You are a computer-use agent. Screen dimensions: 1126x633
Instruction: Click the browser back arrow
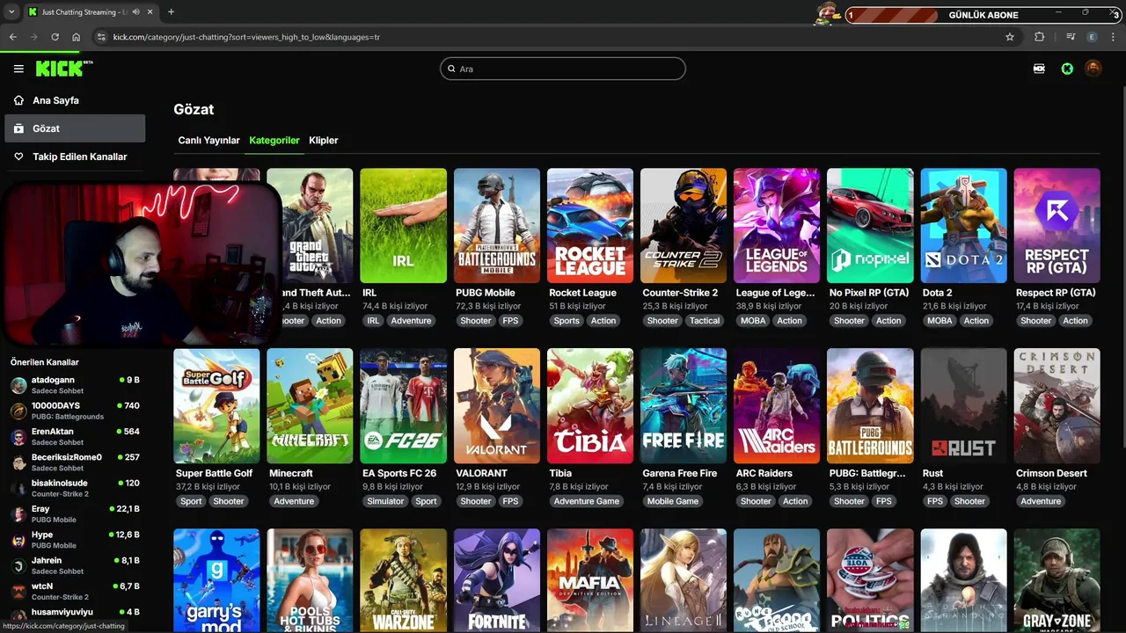(x=12, y=37)
